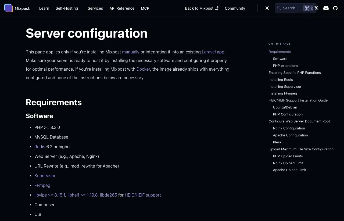Click the magnifier icon in search box
Viewport: 344px width, 221px height.
pyautogui.click(x=279, y=8)
